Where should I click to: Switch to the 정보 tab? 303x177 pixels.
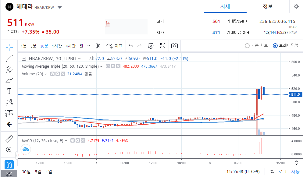coord(268,7)
